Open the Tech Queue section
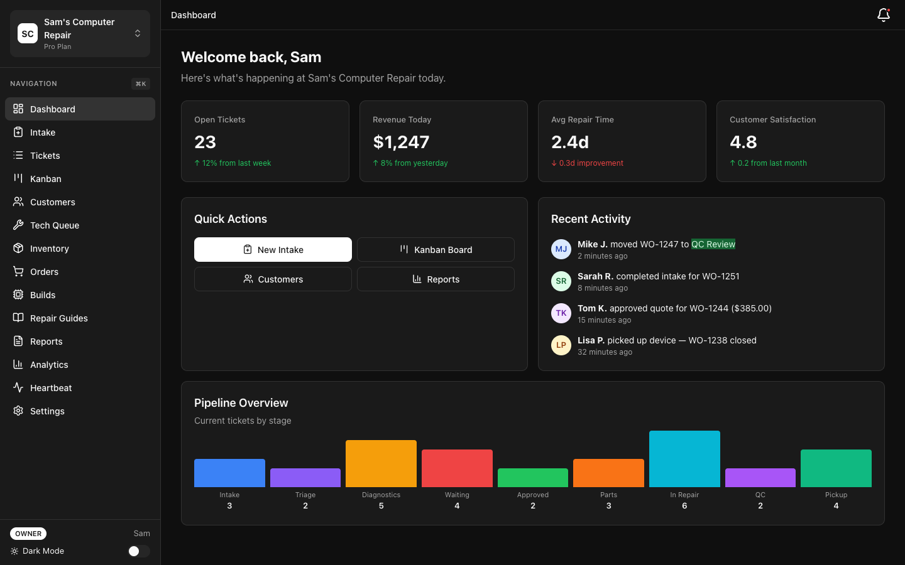This screenshot has height=565, width=905. (55, 225)
